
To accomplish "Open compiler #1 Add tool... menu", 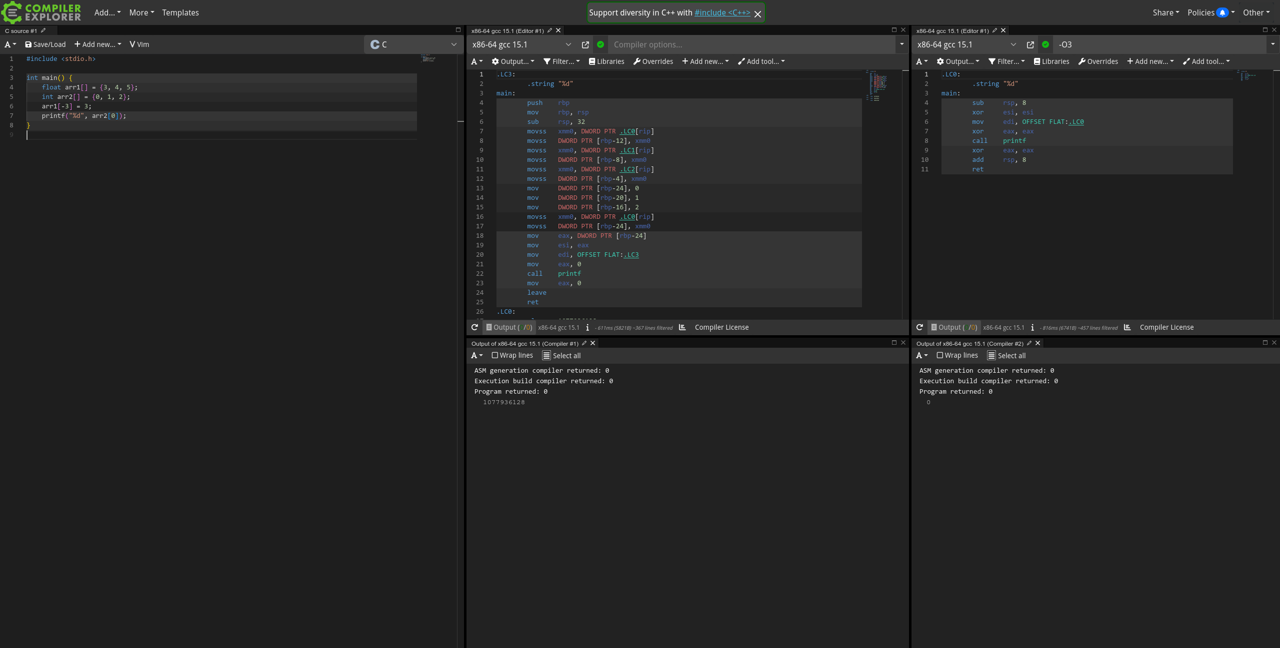I will tap(761, 61).
